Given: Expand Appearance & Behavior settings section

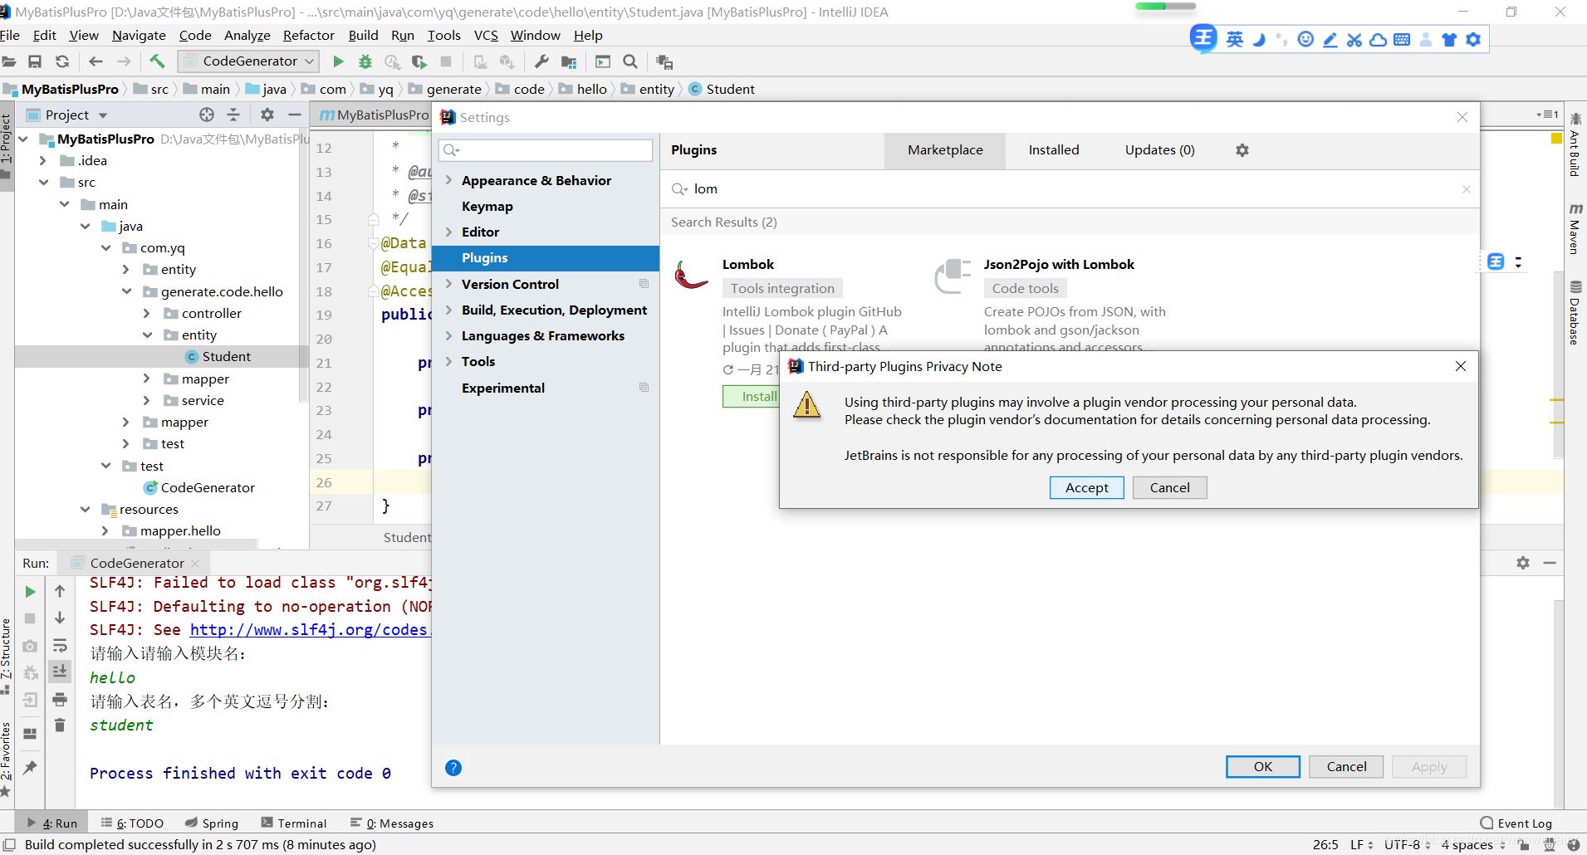Looking at the screenshot, I should [x=449, y=180].
